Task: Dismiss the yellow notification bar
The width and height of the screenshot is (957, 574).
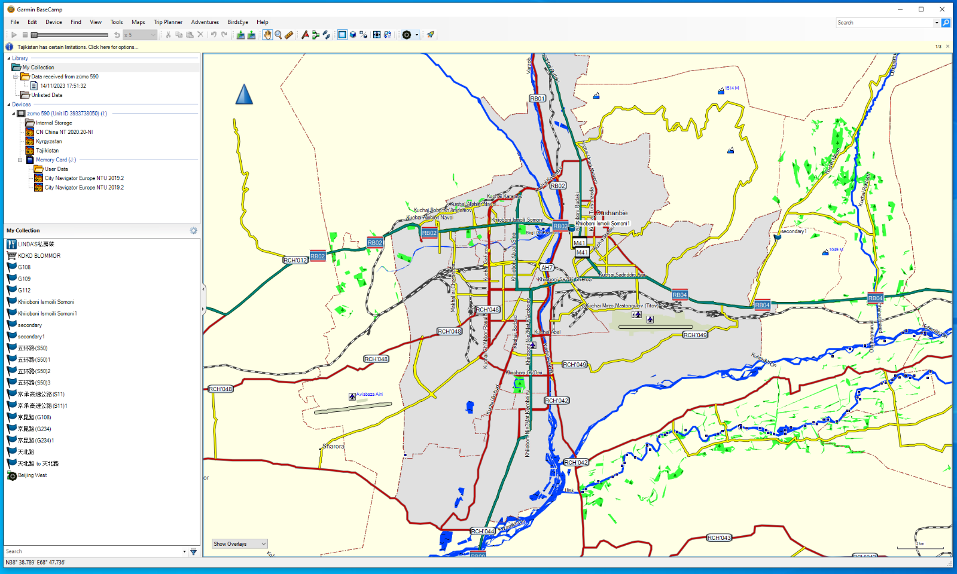Action: (x=947, y=47)
